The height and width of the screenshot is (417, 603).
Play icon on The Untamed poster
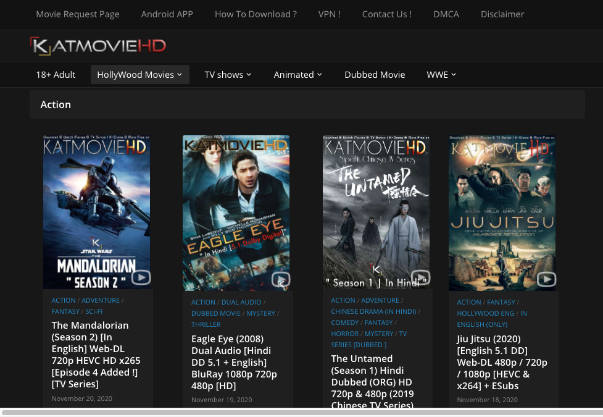click(x=420, y=277)
